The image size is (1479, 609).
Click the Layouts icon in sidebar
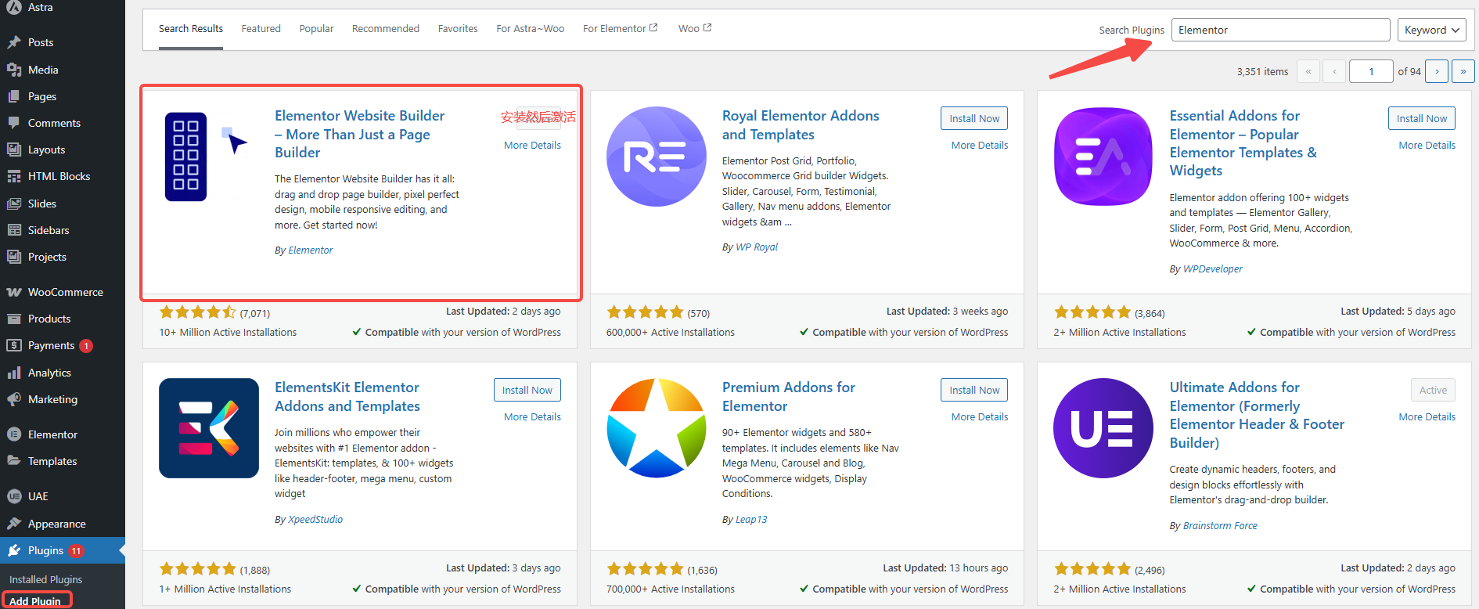pyautogui.click(x=14, y=150)
